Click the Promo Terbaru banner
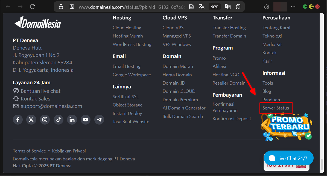 pyautogui.click(x=287, y=127)
